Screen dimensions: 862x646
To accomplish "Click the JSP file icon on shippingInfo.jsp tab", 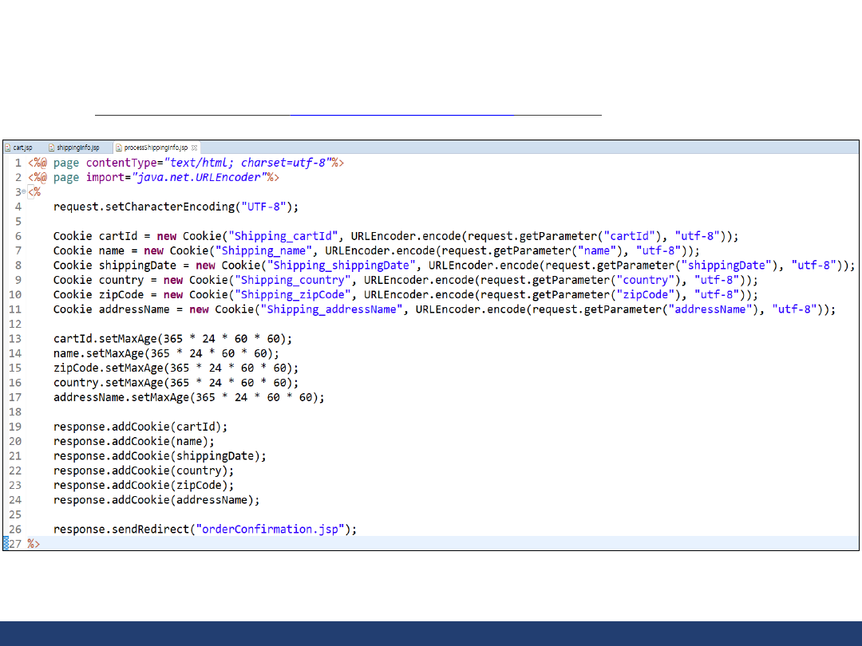I will pos(51,148).
